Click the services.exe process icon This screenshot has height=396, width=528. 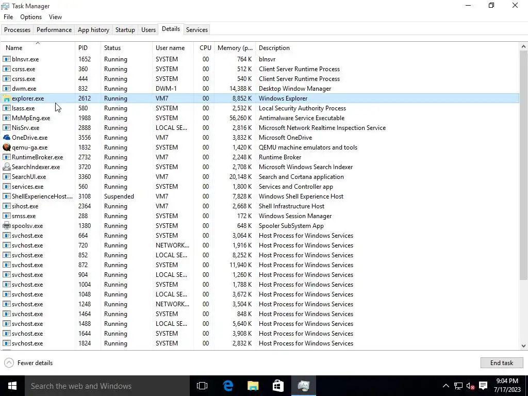point(6,186)
